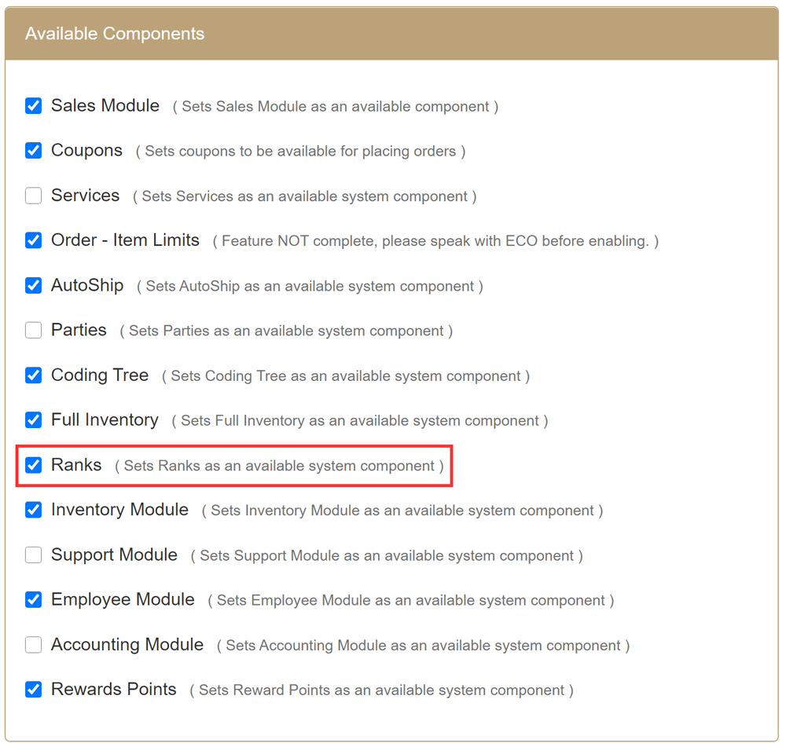Turn off the AutoShip checkbox

click(x=33, y=286)
